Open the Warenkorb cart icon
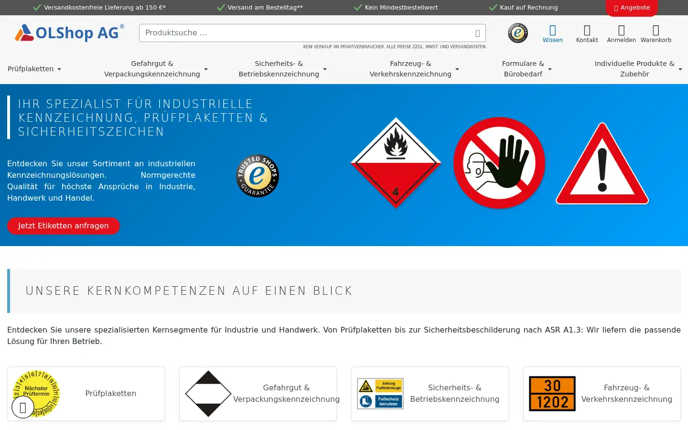This screenshot has width=688, height=430. pyautogui.click(x=656, y=31)
